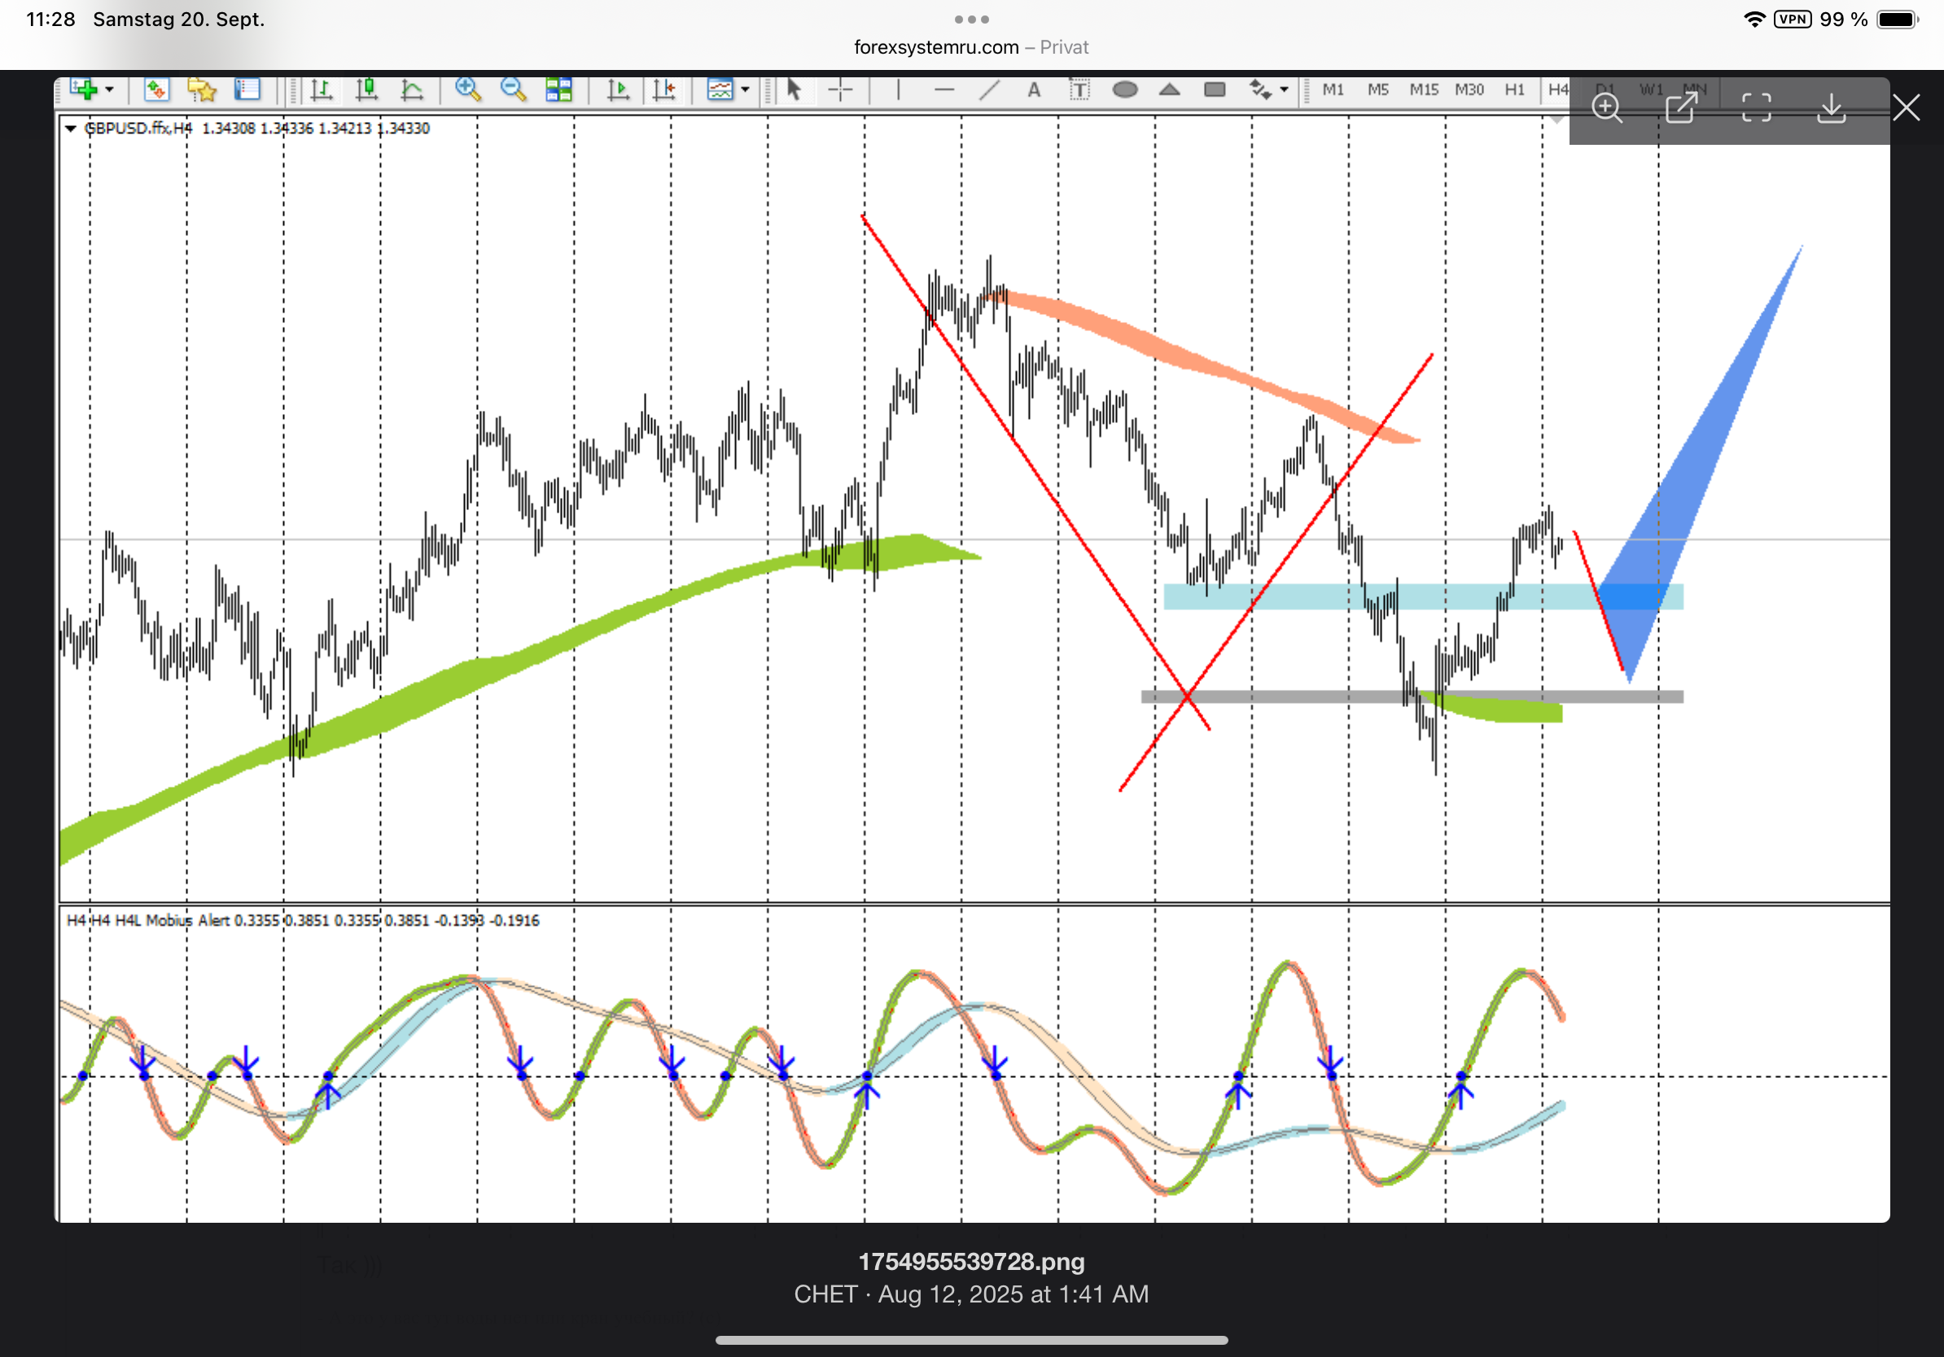The height and width of the screenshot is (1357, 1944).
Task: Tap the three dots at top center
Action: coord(971,19)
